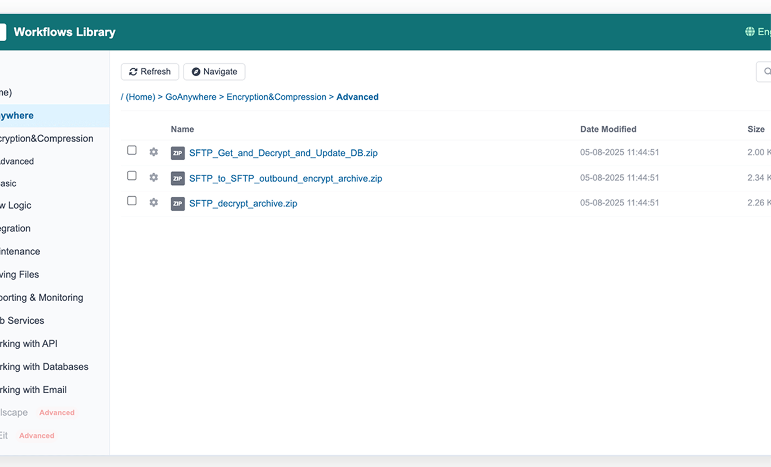Open the gear menu for SFTP_to_SFTP_outbound_encrypt_archive.zip
The height and width of the screenshot is (467, 771).
pos(154,177)
